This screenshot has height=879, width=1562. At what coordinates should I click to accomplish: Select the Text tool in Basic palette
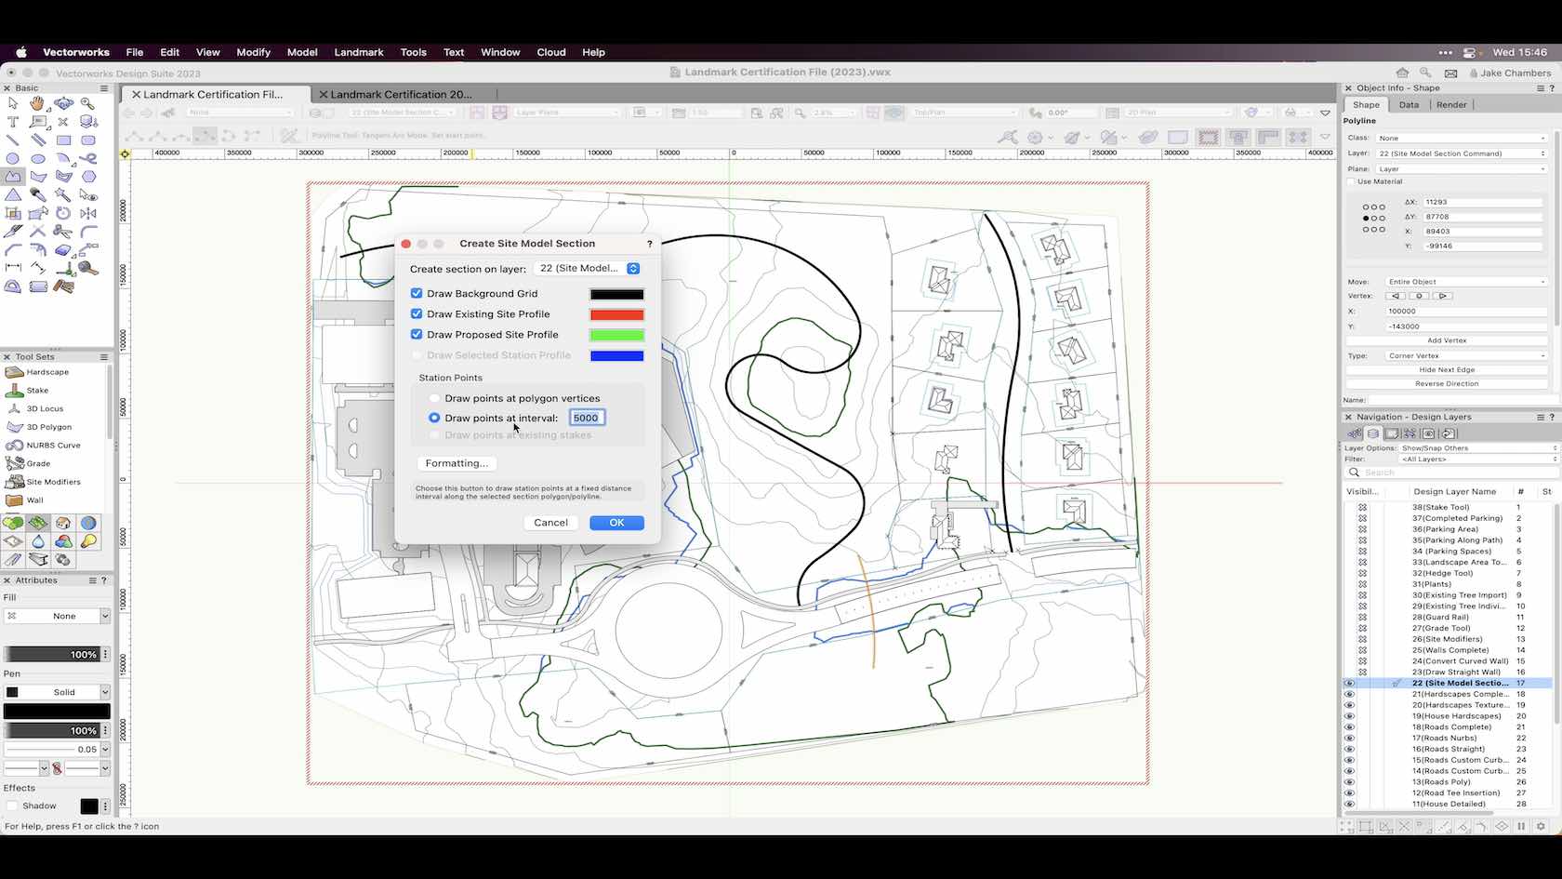click(x=13, y=122)
